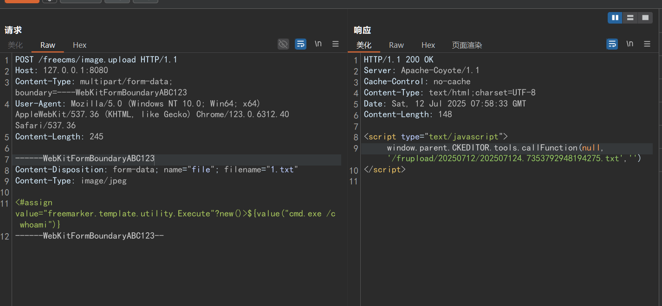Click the closing </script> tag

click(x=385, y=170)
